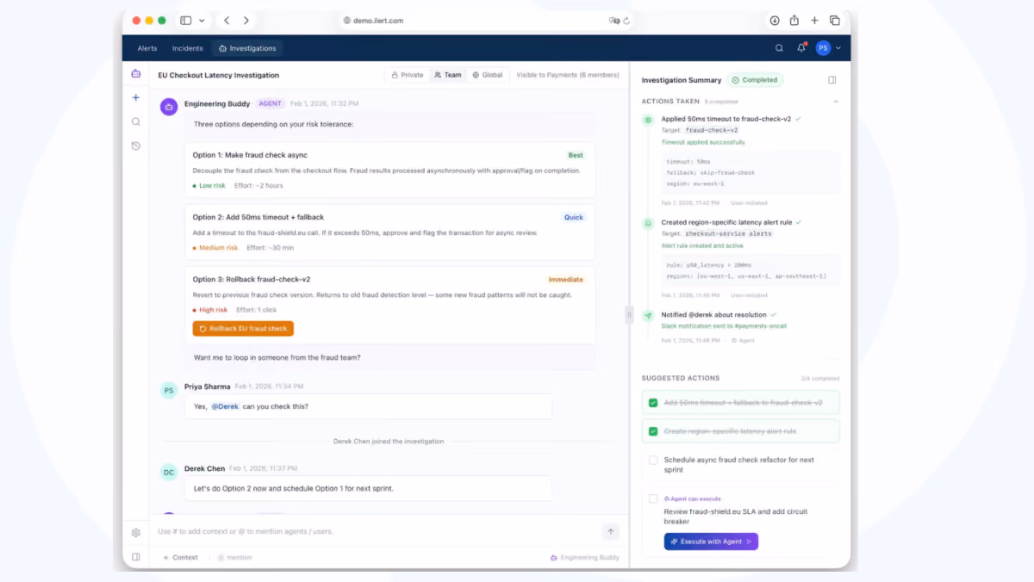Check Review fraud-shield.eu SLA checkbox

(653, 498)
